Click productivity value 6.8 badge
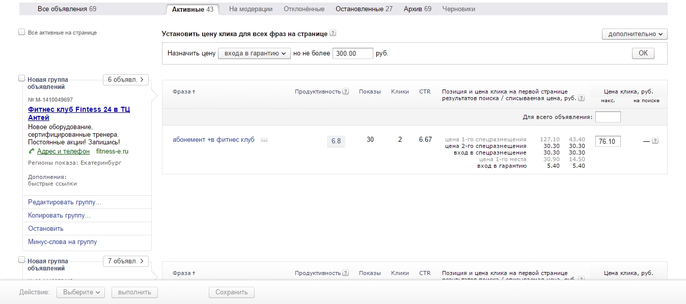 (x=336, y=141)
